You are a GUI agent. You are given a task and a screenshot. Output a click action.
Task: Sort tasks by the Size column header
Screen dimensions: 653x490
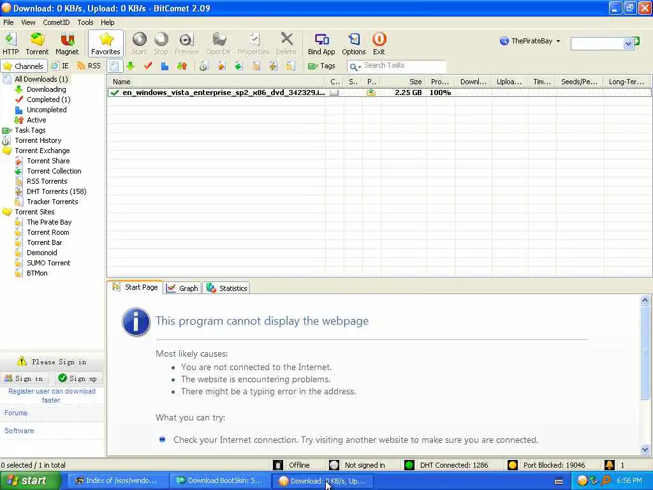point(404,82)
